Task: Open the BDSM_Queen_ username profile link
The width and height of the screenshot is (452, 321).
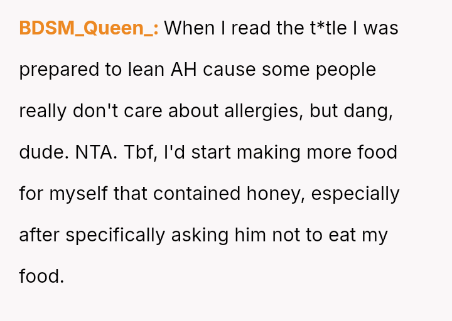Action: pos(89,28)
